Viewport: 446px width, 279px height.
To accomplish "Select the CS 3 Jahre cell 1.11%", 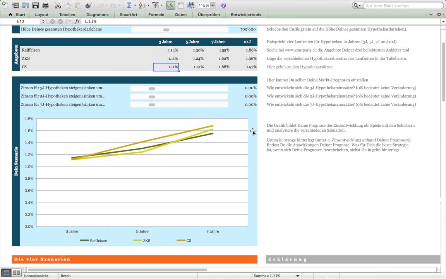I will tap(166, 67).
